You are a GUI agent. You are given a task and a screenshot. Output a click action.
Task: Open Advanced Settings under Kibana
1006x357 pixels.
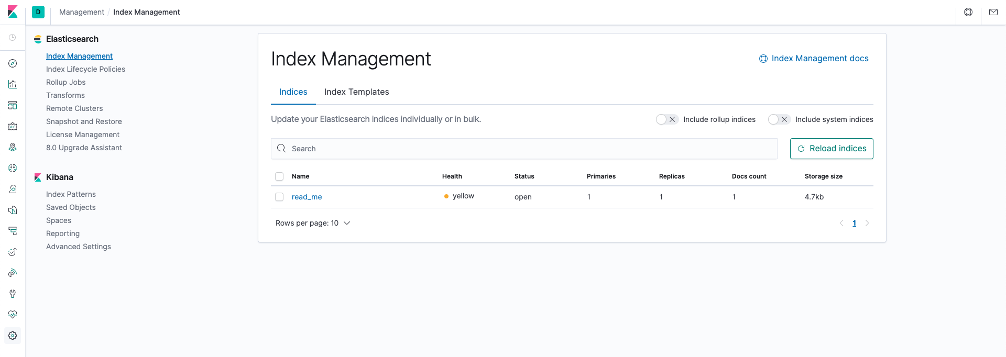(x=79, y=247)
